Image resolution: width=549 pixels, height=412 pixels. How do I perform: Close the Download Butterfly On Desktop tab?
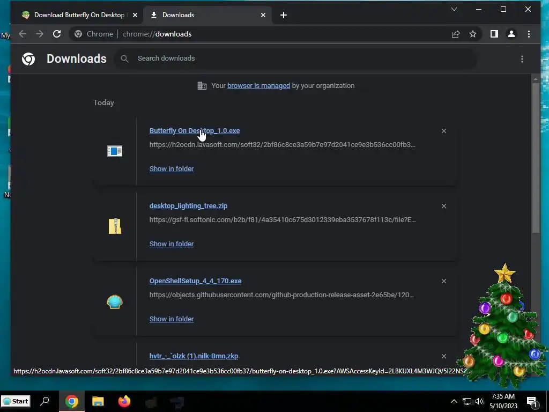(135, 15)
